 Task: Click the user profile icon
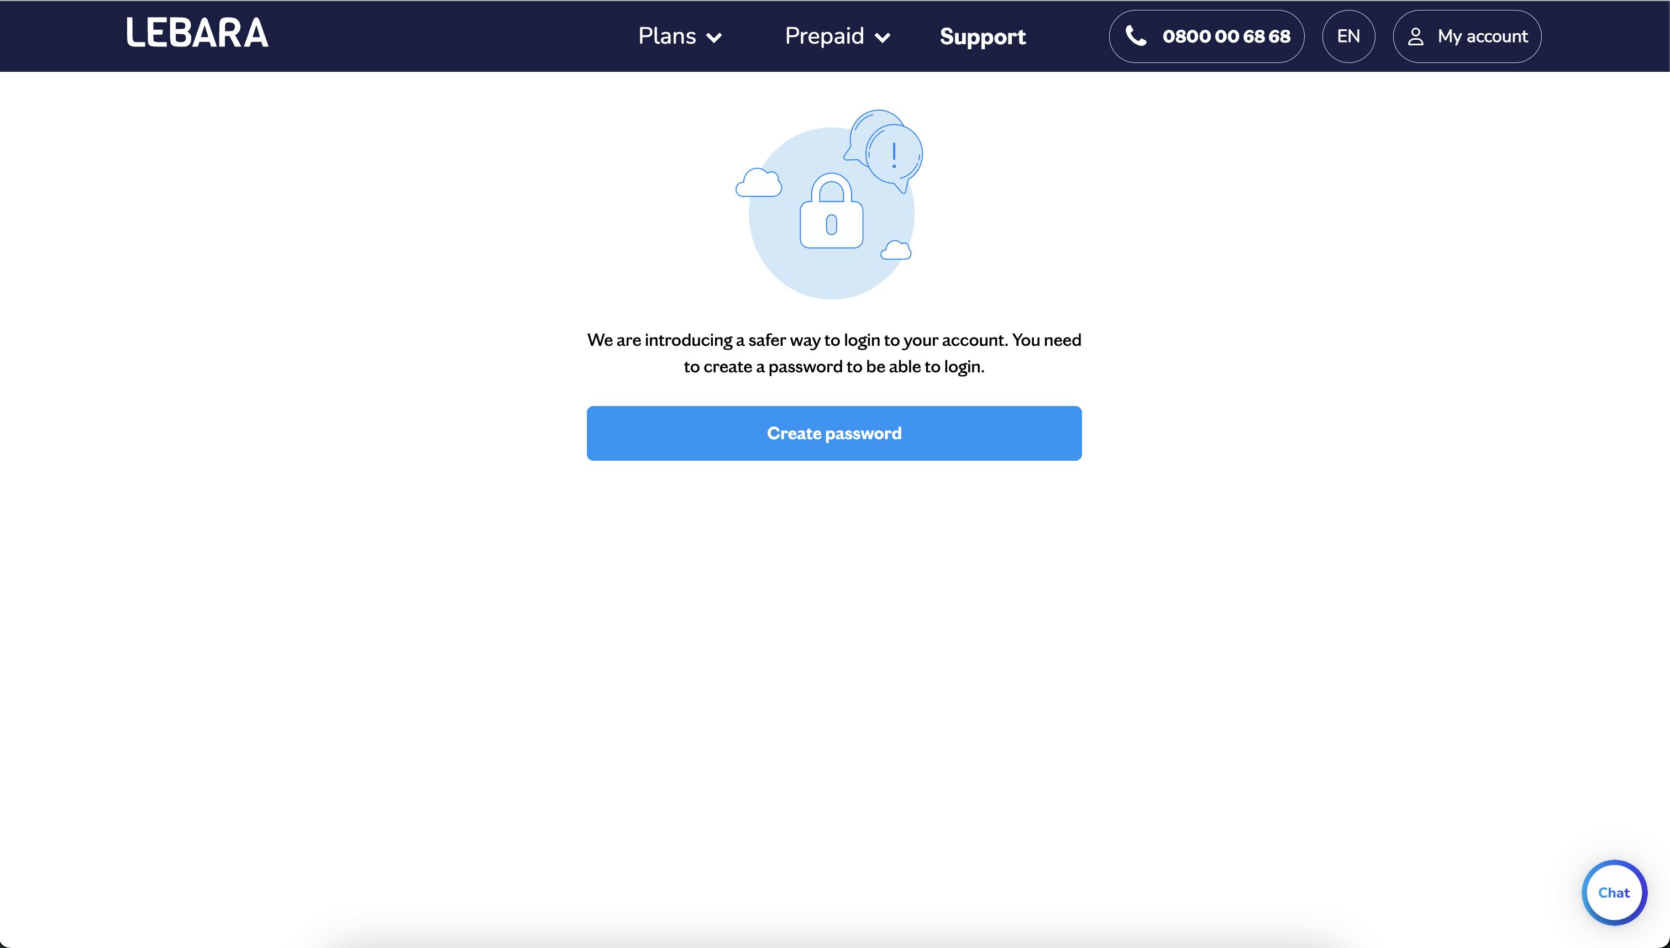[1415, 36]
